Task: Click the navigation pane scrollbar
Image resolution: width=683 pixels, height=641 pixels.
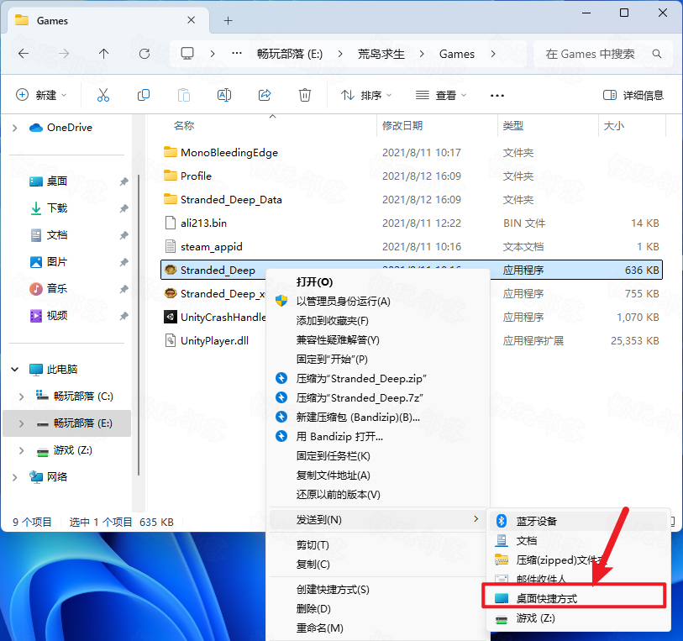Action: coord(139,325)
